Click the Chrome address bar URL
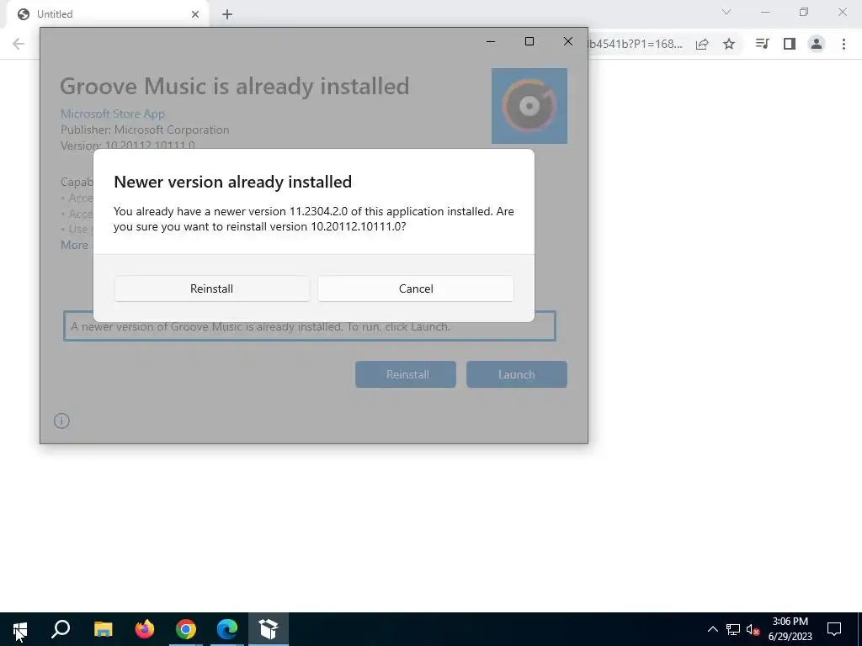 tap(635, 44)
